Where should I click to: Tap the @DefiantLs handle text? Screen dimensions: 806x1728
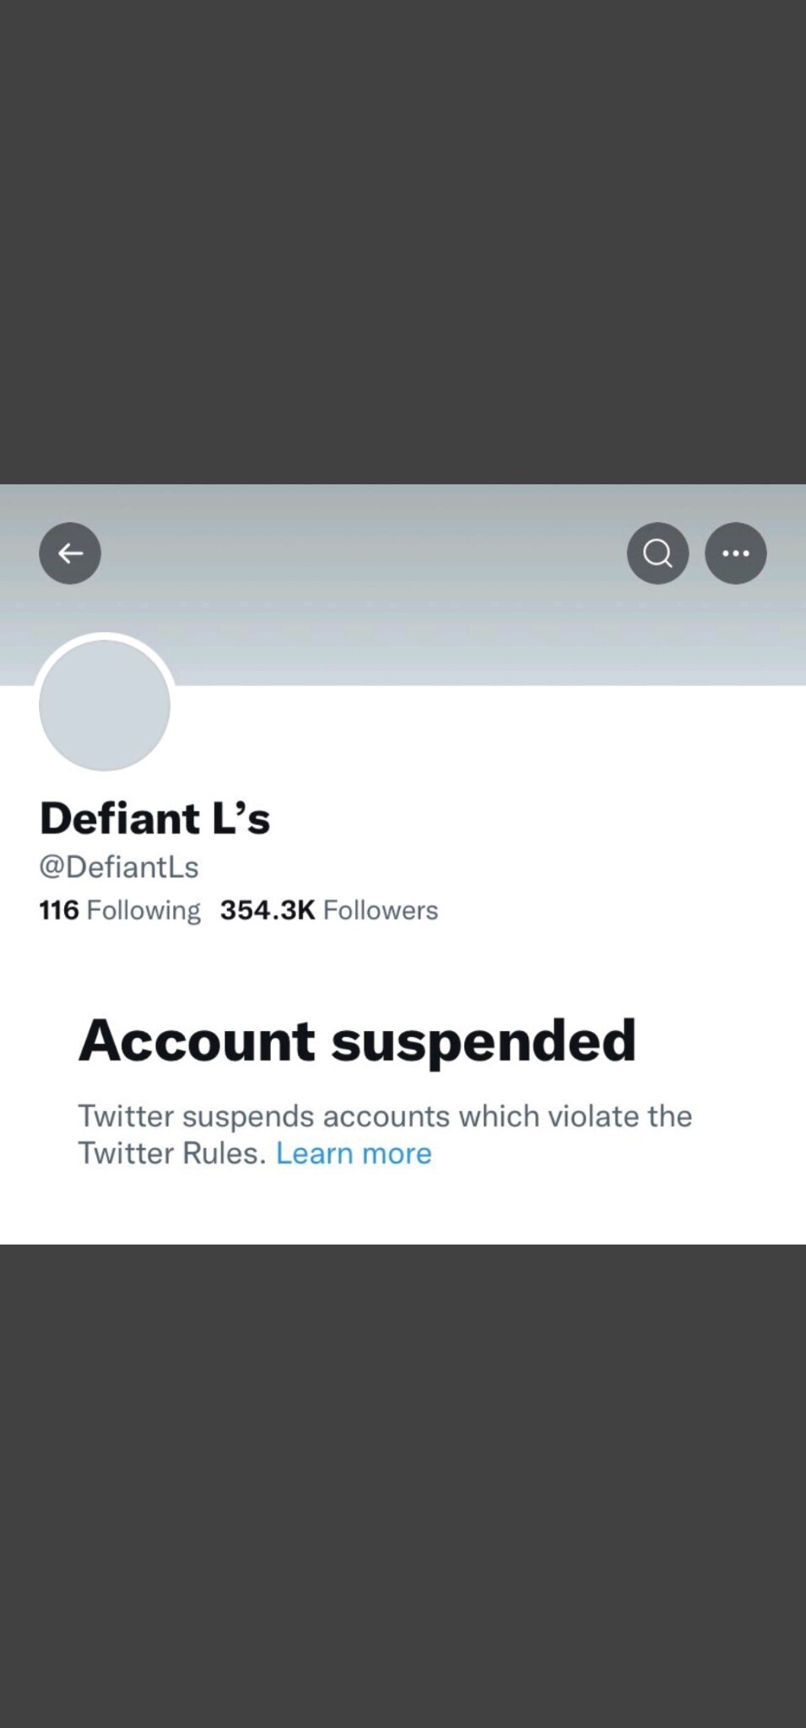coord(119,867)
